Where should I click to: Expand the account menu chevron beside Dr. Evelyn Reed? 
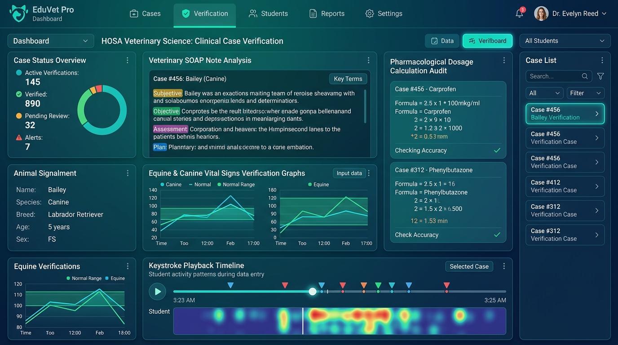pos(604,13)
